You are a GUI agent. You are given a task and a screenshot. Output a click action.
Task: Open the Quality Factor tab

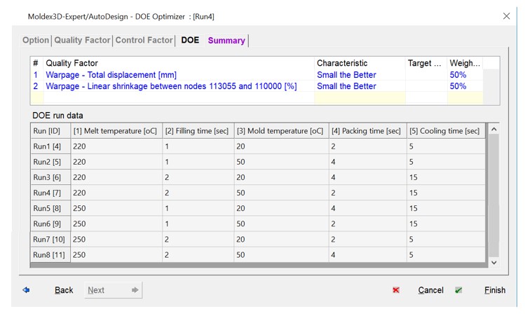(x=82, y=40)
